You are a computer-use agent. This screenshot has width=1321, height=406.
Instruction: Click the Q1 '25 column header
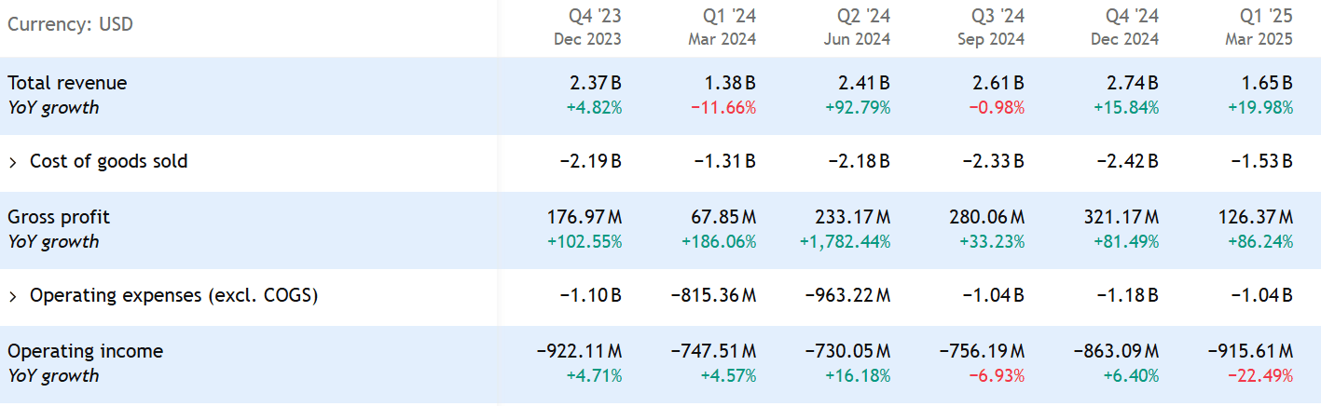[1265, 26]
